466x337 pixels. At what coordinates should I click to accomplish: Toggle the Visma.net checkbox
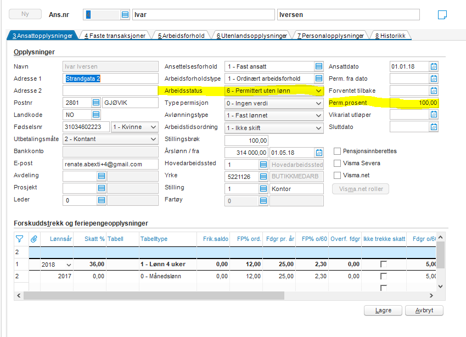[338, 175]
